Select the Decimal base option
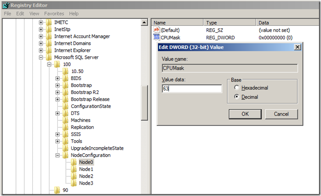 coord(236,97)
